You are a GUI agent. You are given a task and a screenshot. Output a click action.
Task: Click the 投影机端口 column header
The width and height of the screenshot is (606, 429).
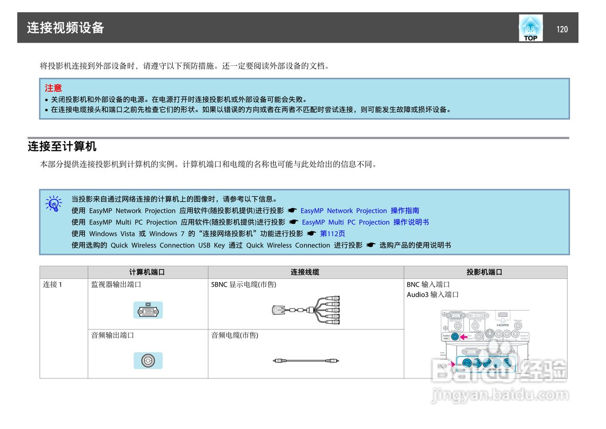point(484,272)
